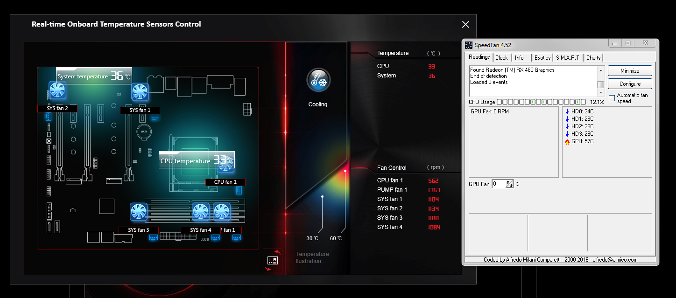676x298 pixels.
Task: Click the System temperature 36 ℃ overlay
Action: click(94, 76)
